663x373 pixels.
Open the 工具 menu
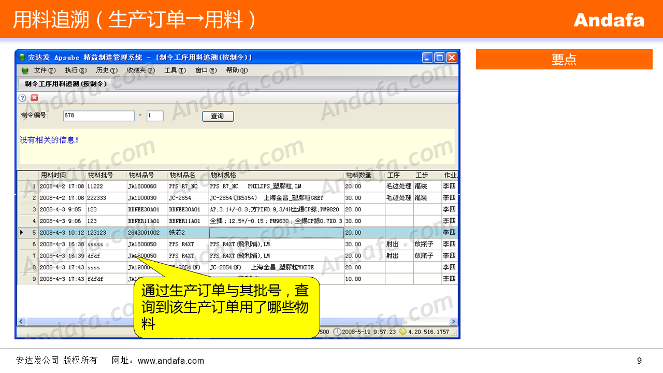click(175, 70)
